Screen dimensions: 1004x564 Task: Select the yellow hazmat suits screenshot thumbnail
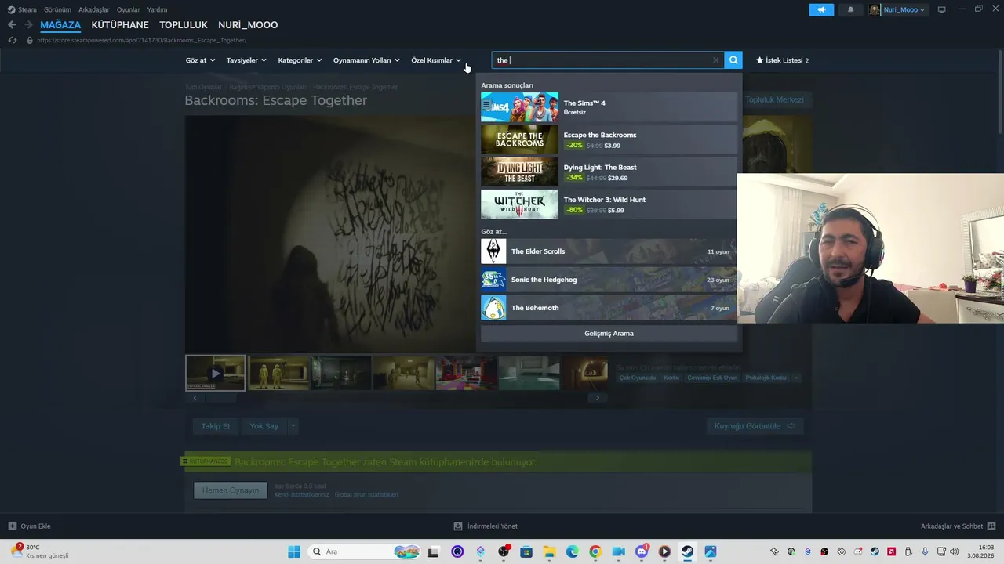pyautogui.click(x=278, y=373)
